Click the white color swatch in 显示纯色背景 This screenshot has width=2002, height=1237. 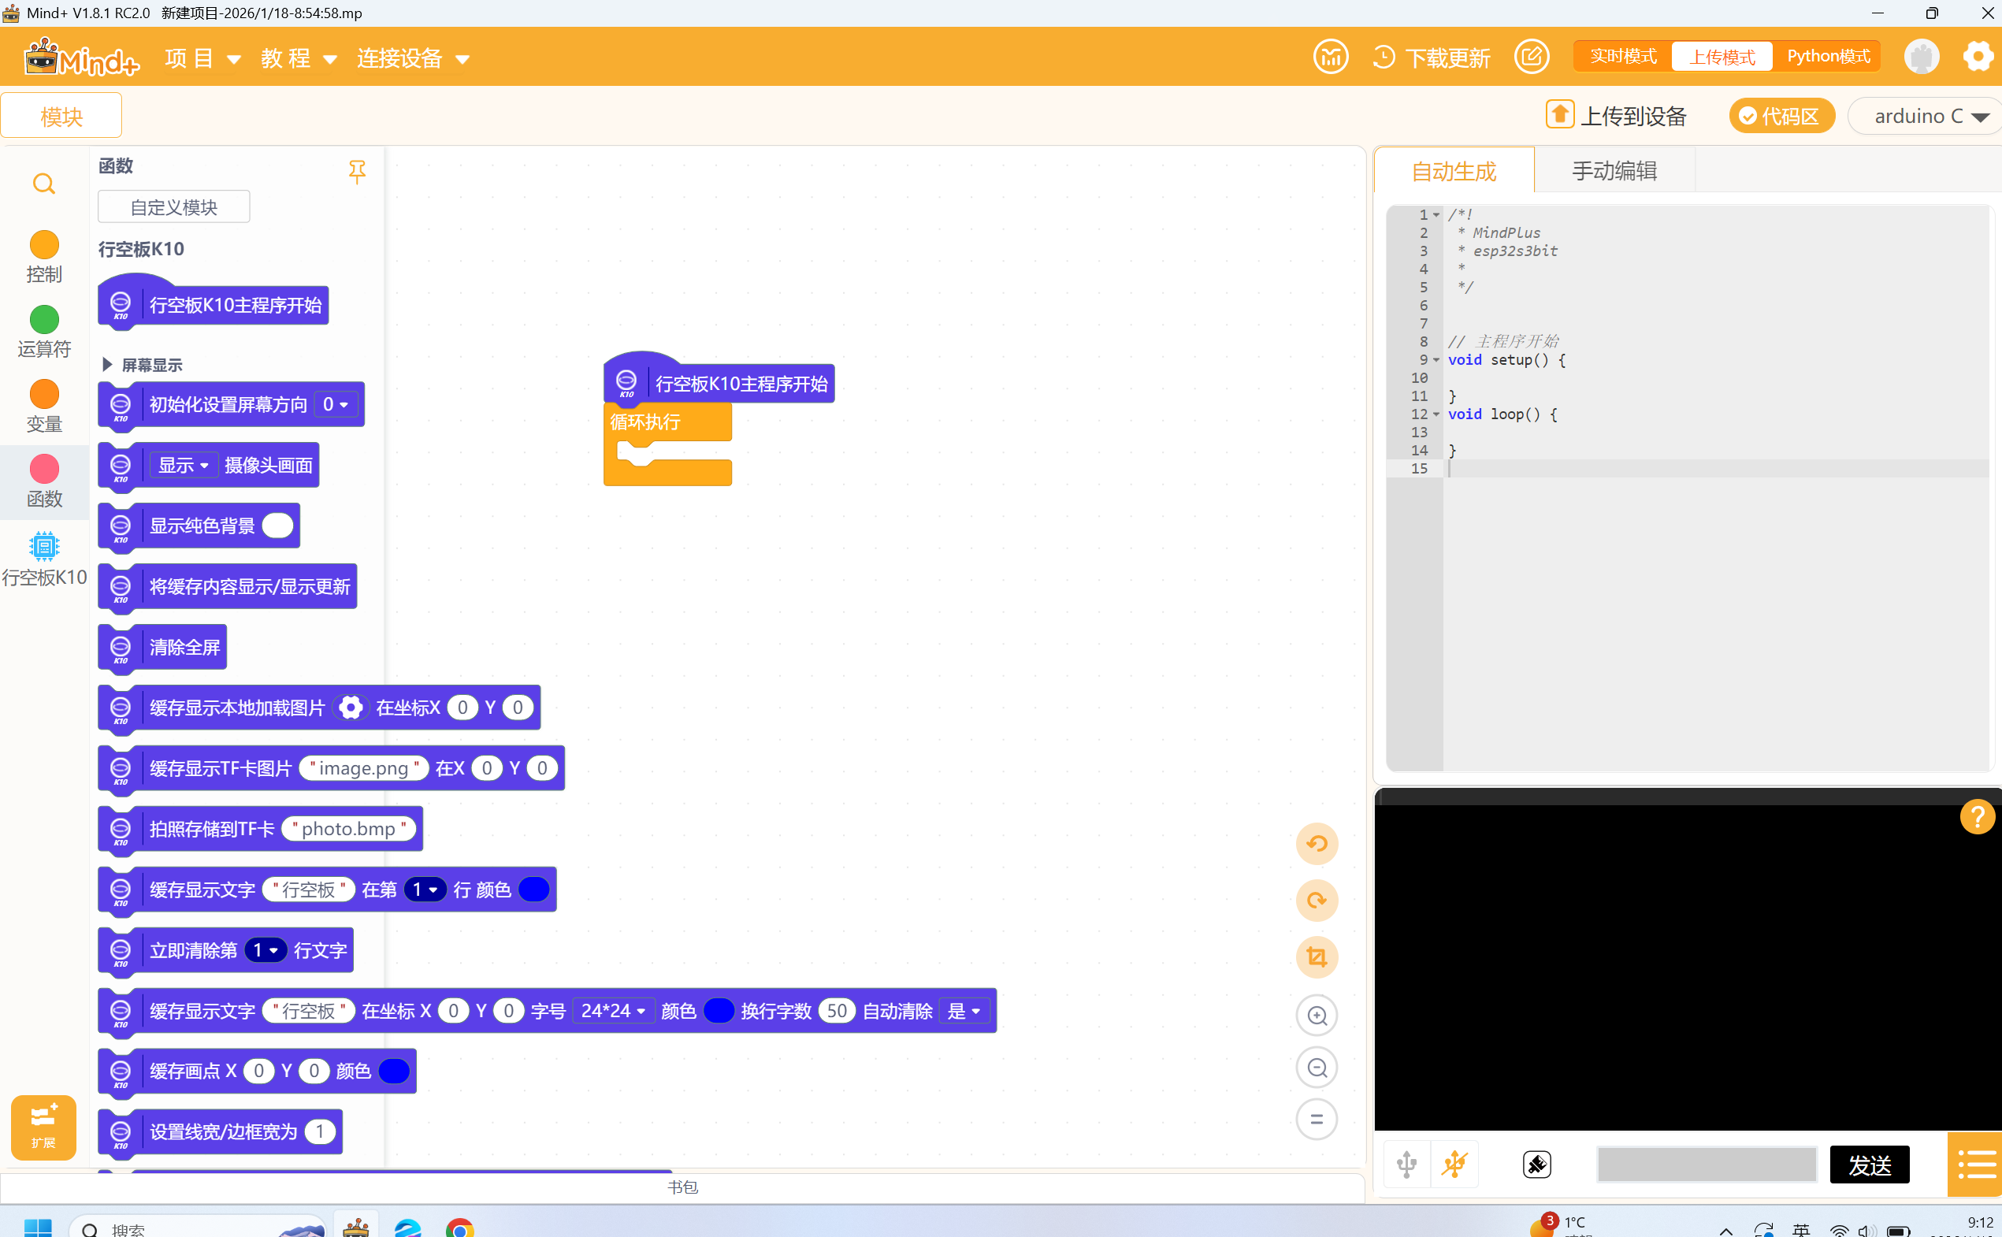(277, 526)
